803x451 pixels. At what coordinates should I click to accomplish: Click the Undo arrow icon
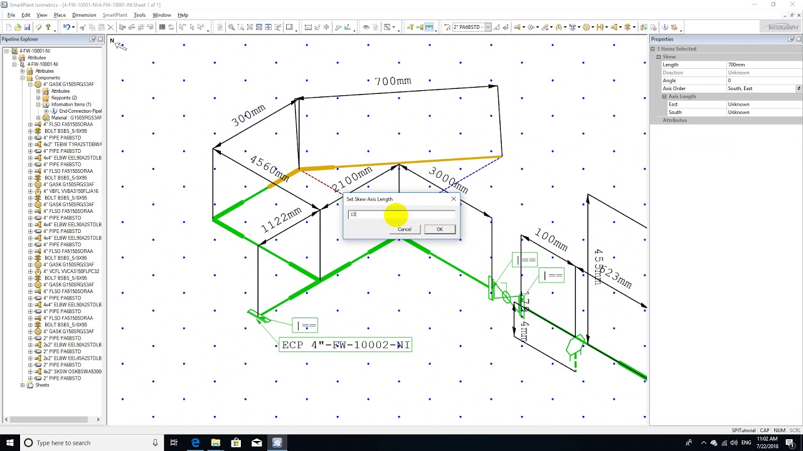(65, 27)
